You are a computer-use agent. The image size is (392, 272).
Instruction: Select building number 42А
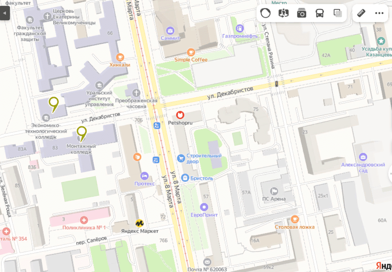tap(326, 55)
